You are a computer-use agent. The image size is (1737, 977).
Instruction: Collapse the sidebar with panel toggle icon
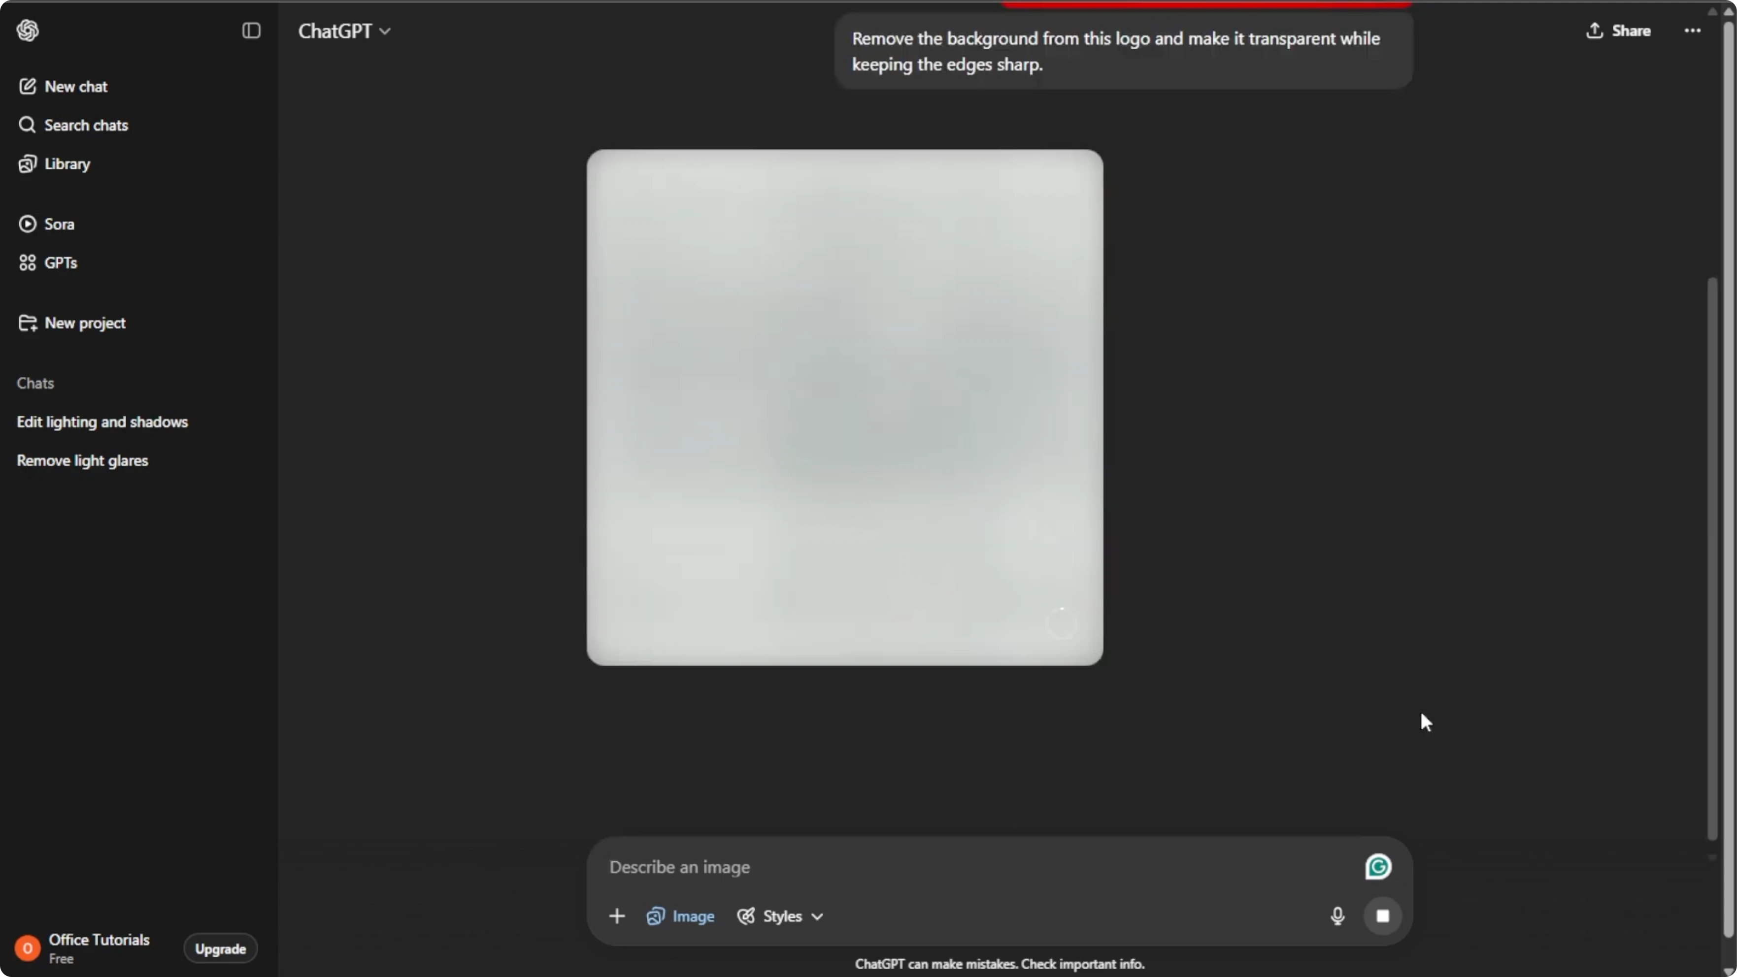point(251,31)
